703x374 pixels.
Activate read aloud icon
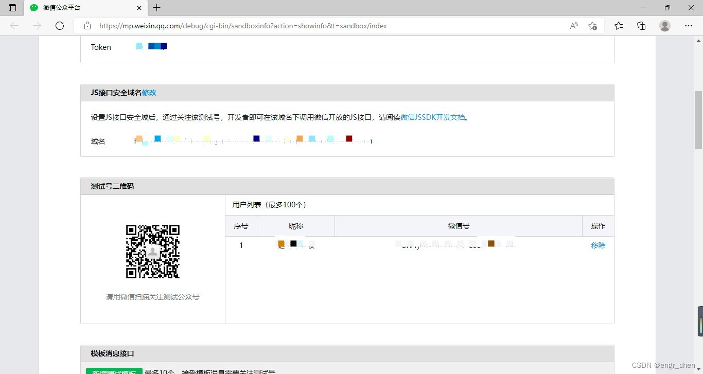(574, 26)
